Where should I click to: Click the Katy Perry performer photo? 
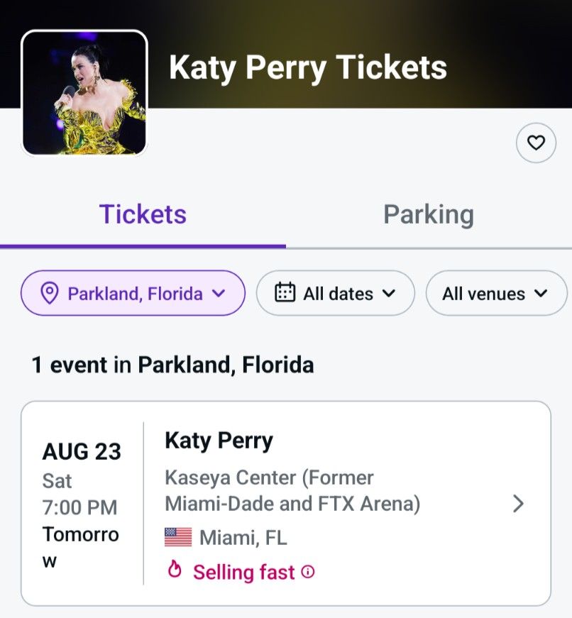coord(84,93)
